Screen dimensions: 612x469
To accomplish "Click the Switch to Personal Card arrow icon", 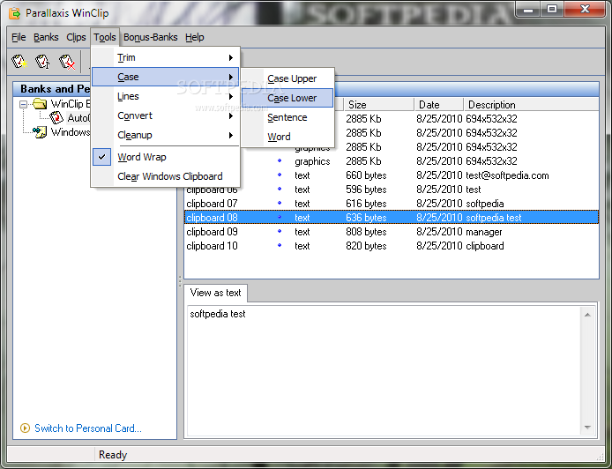I will click(x=25, y=428).
